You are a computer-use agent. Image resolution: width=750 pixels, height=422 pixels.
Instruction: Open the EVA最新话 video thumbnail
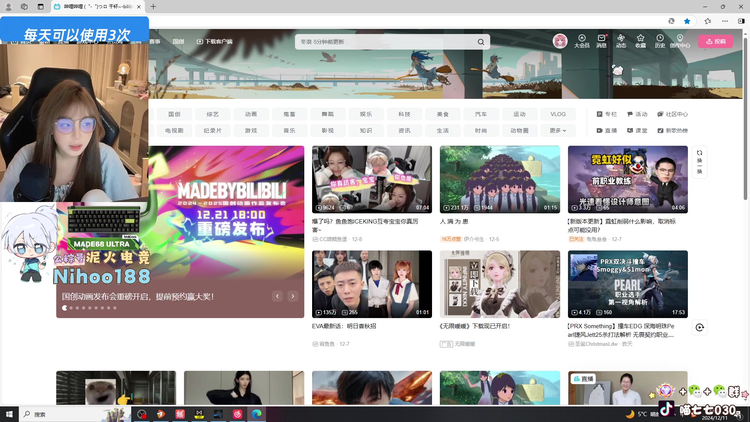click(x=372, y=284)
